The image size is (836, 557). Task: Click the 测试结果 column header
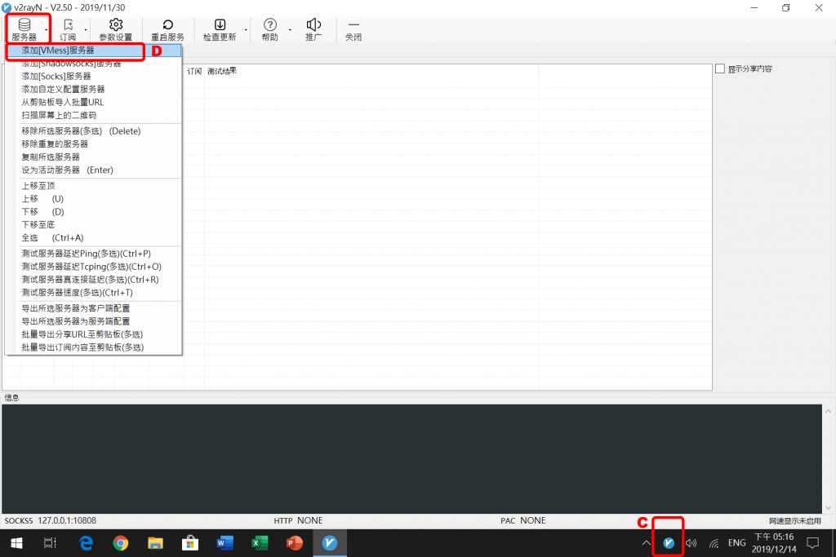pyautogui.click(x=371, y=71)
